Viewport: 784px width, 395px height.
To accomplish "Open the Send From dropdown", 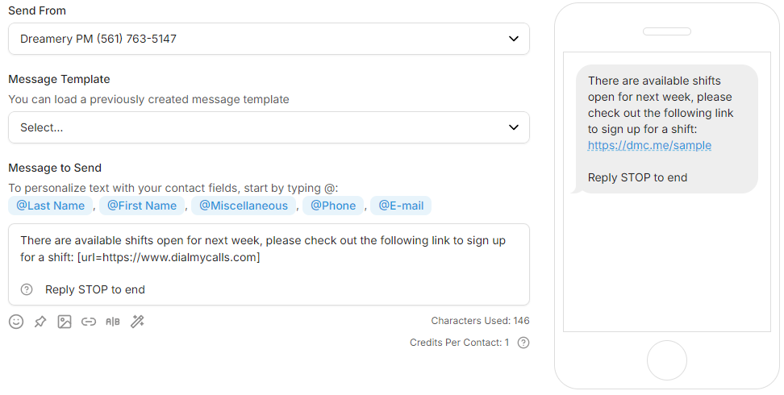I will (269, 39).
